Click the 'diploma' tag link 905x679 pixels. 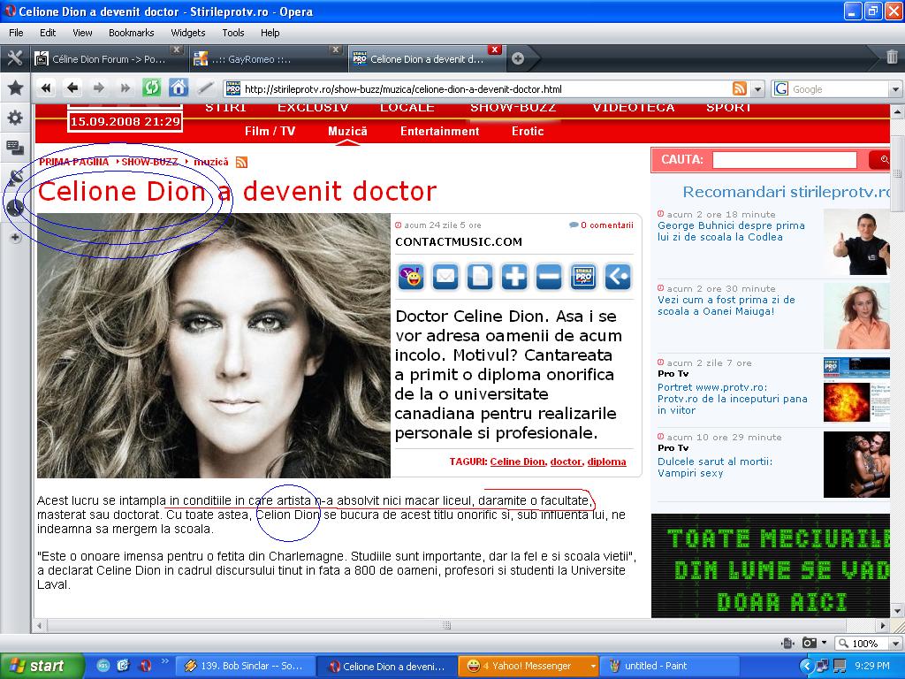(x=606, y=462)
